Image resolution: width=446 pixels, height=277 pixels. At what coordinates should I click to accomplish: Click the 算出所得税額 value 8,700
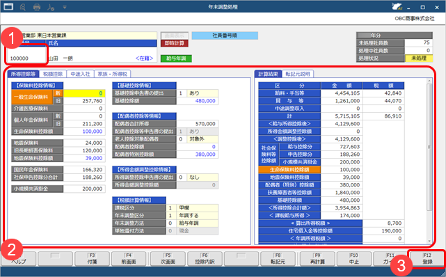click(x=383, y=223)
